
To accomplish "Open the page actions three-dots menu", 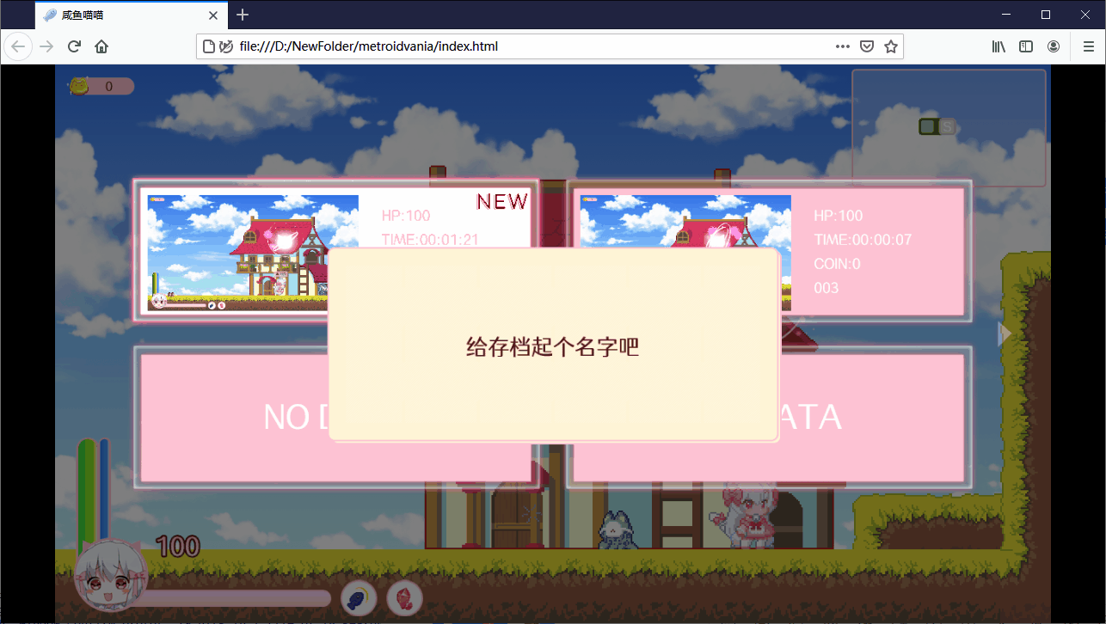I will click(843, 46).
